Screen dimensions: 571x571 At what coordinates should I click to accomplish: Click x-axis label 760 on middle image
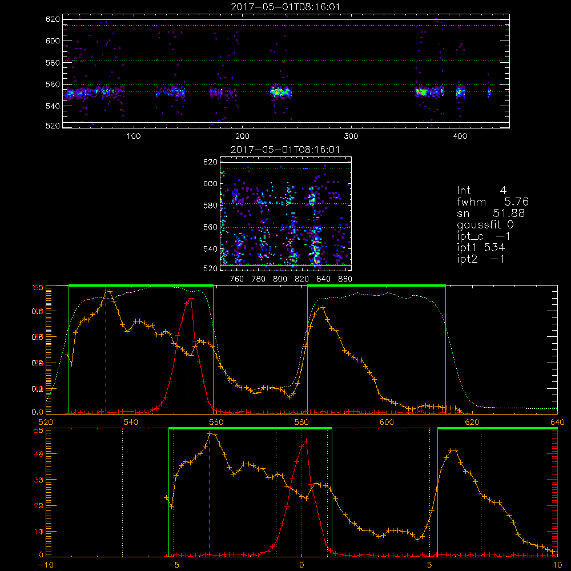pos(237,279)
